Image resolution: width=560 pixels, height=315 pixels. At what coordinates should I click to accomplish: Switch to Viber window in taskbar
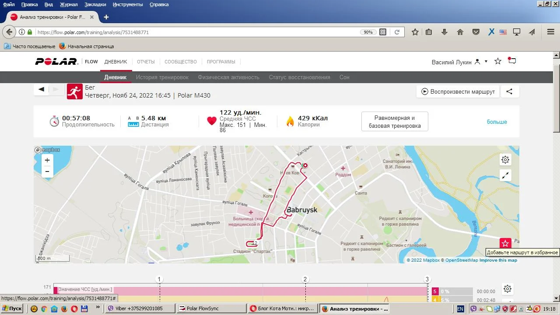point(141,308)
